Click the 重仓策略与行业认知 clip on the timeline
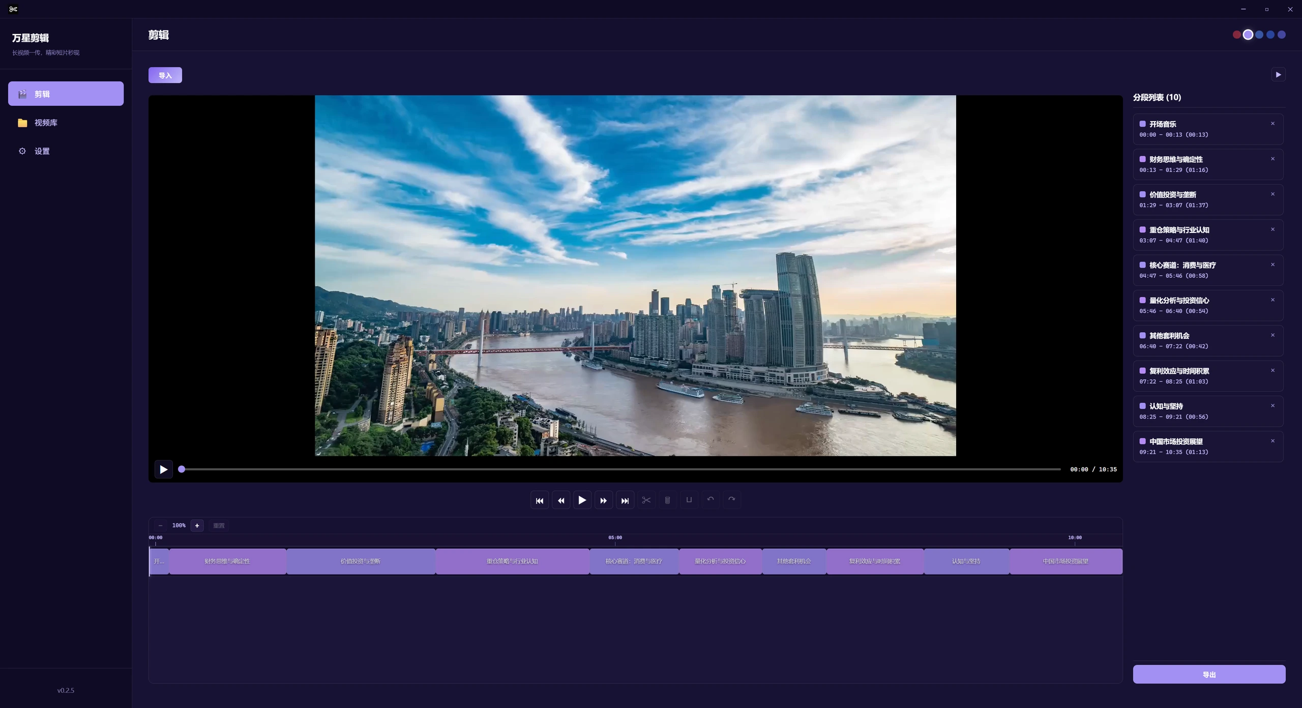The image size is (1302, 708). [512, 562]
